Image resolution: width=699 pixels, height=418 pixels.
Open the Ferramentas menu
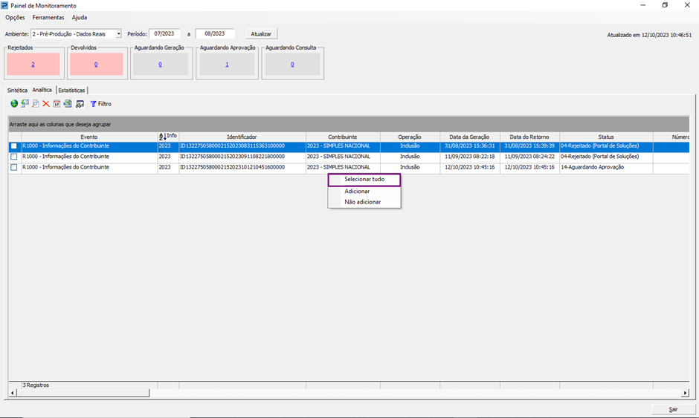pyautogui.click(x=48, y=17)
